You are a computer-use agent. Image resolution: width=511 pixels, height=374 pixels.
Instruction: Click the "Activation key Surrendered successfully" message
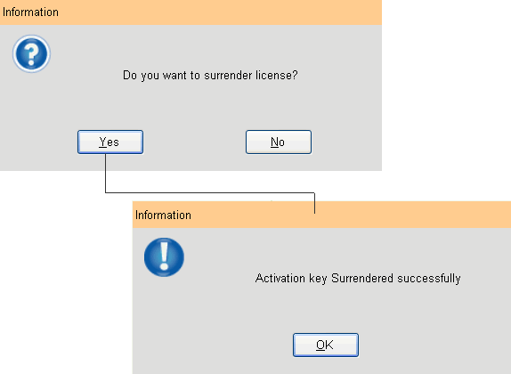click(x=358, y=279)
